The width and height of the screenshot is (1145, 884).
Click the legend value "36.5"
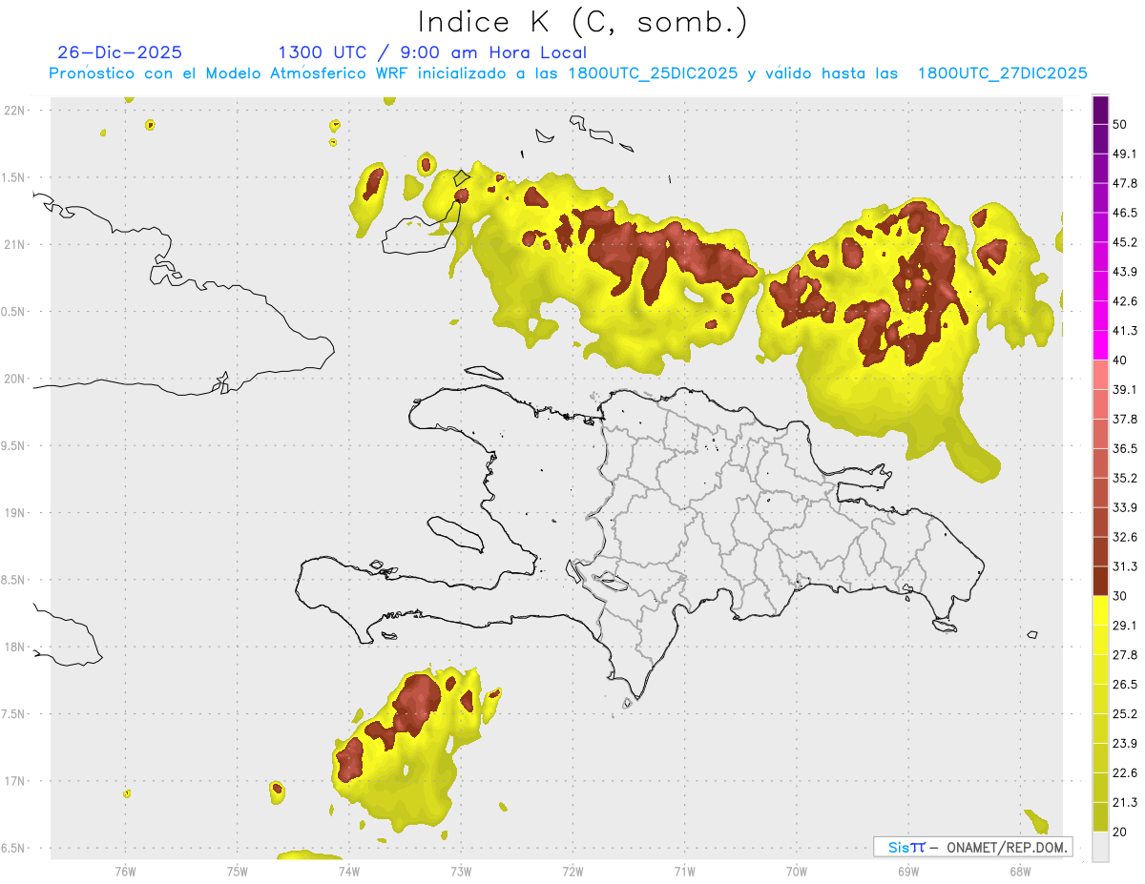click(1124, 448)
